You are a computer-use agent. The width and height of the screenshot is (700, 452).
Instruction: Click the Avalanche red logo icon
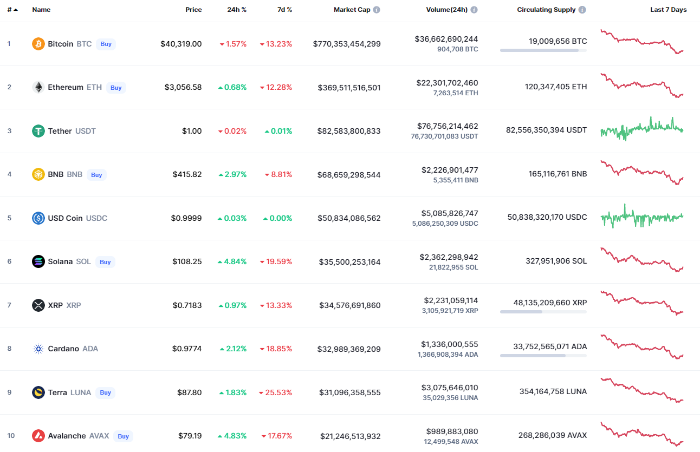point(38,436)
